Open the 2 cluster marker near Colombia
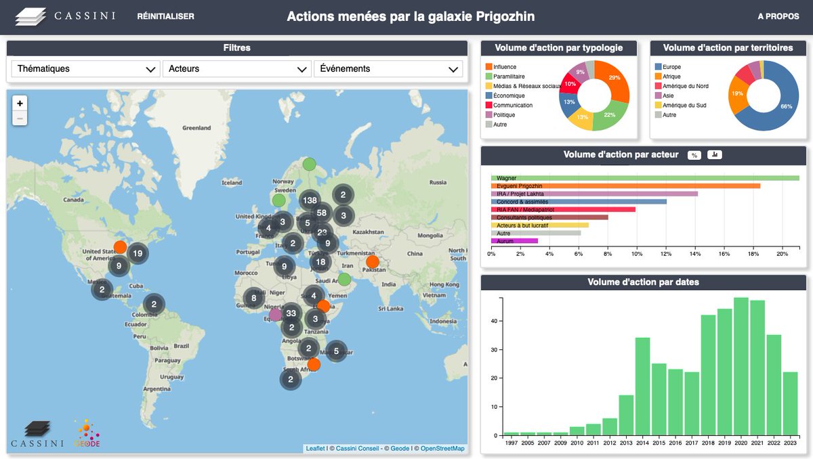This screenshot has width=813, height=459. (x=154, y=304)
